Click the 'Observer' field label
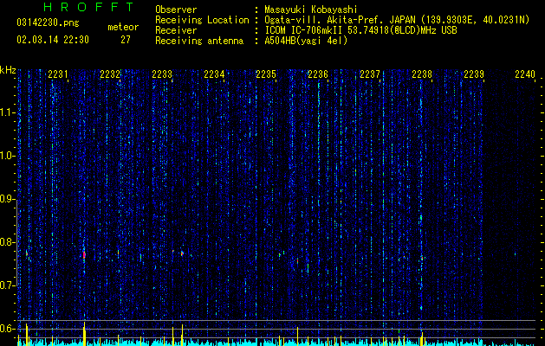The height and width of the screenshot is (346, 545). pyautogui.click(x=176, y=10)
